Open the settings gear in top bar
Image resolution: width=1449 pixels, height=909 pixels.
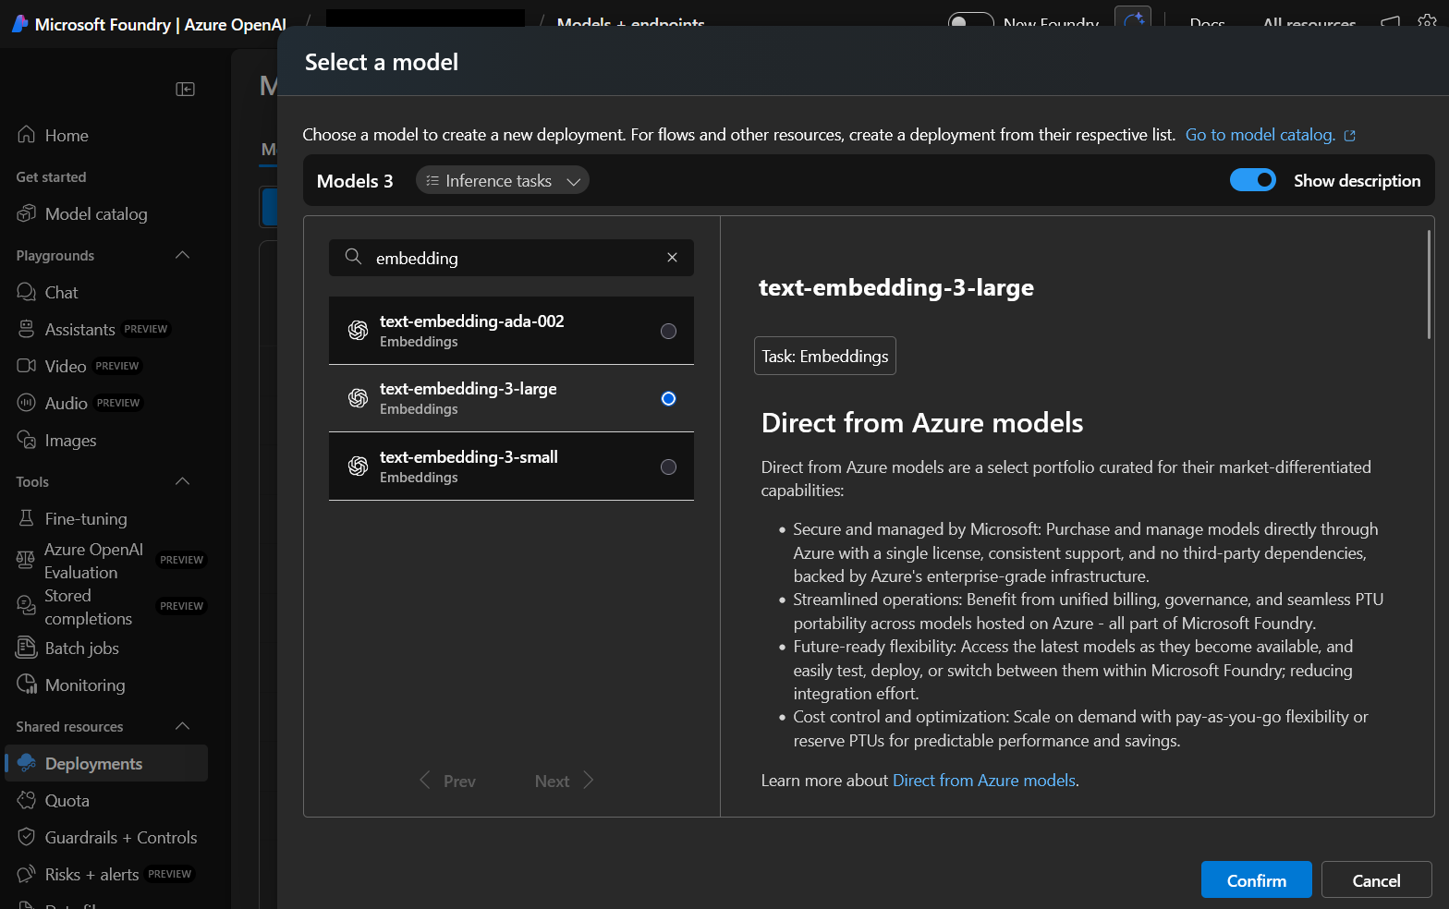click(1428, 22)
